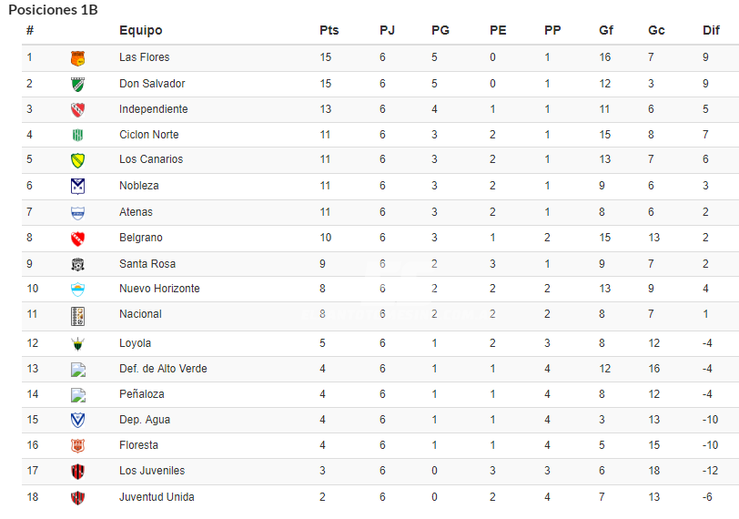Sort by the Pts column header
This screenshot has width=739, height=519.
pyautogui.click(x=329, y=30)
